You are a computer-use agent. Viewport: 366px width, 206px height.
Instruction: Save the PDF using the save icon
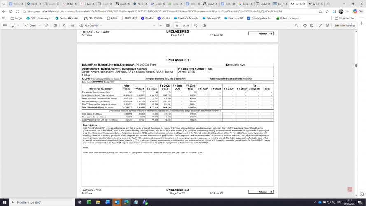pyautogui.click(x=312, y=26)
